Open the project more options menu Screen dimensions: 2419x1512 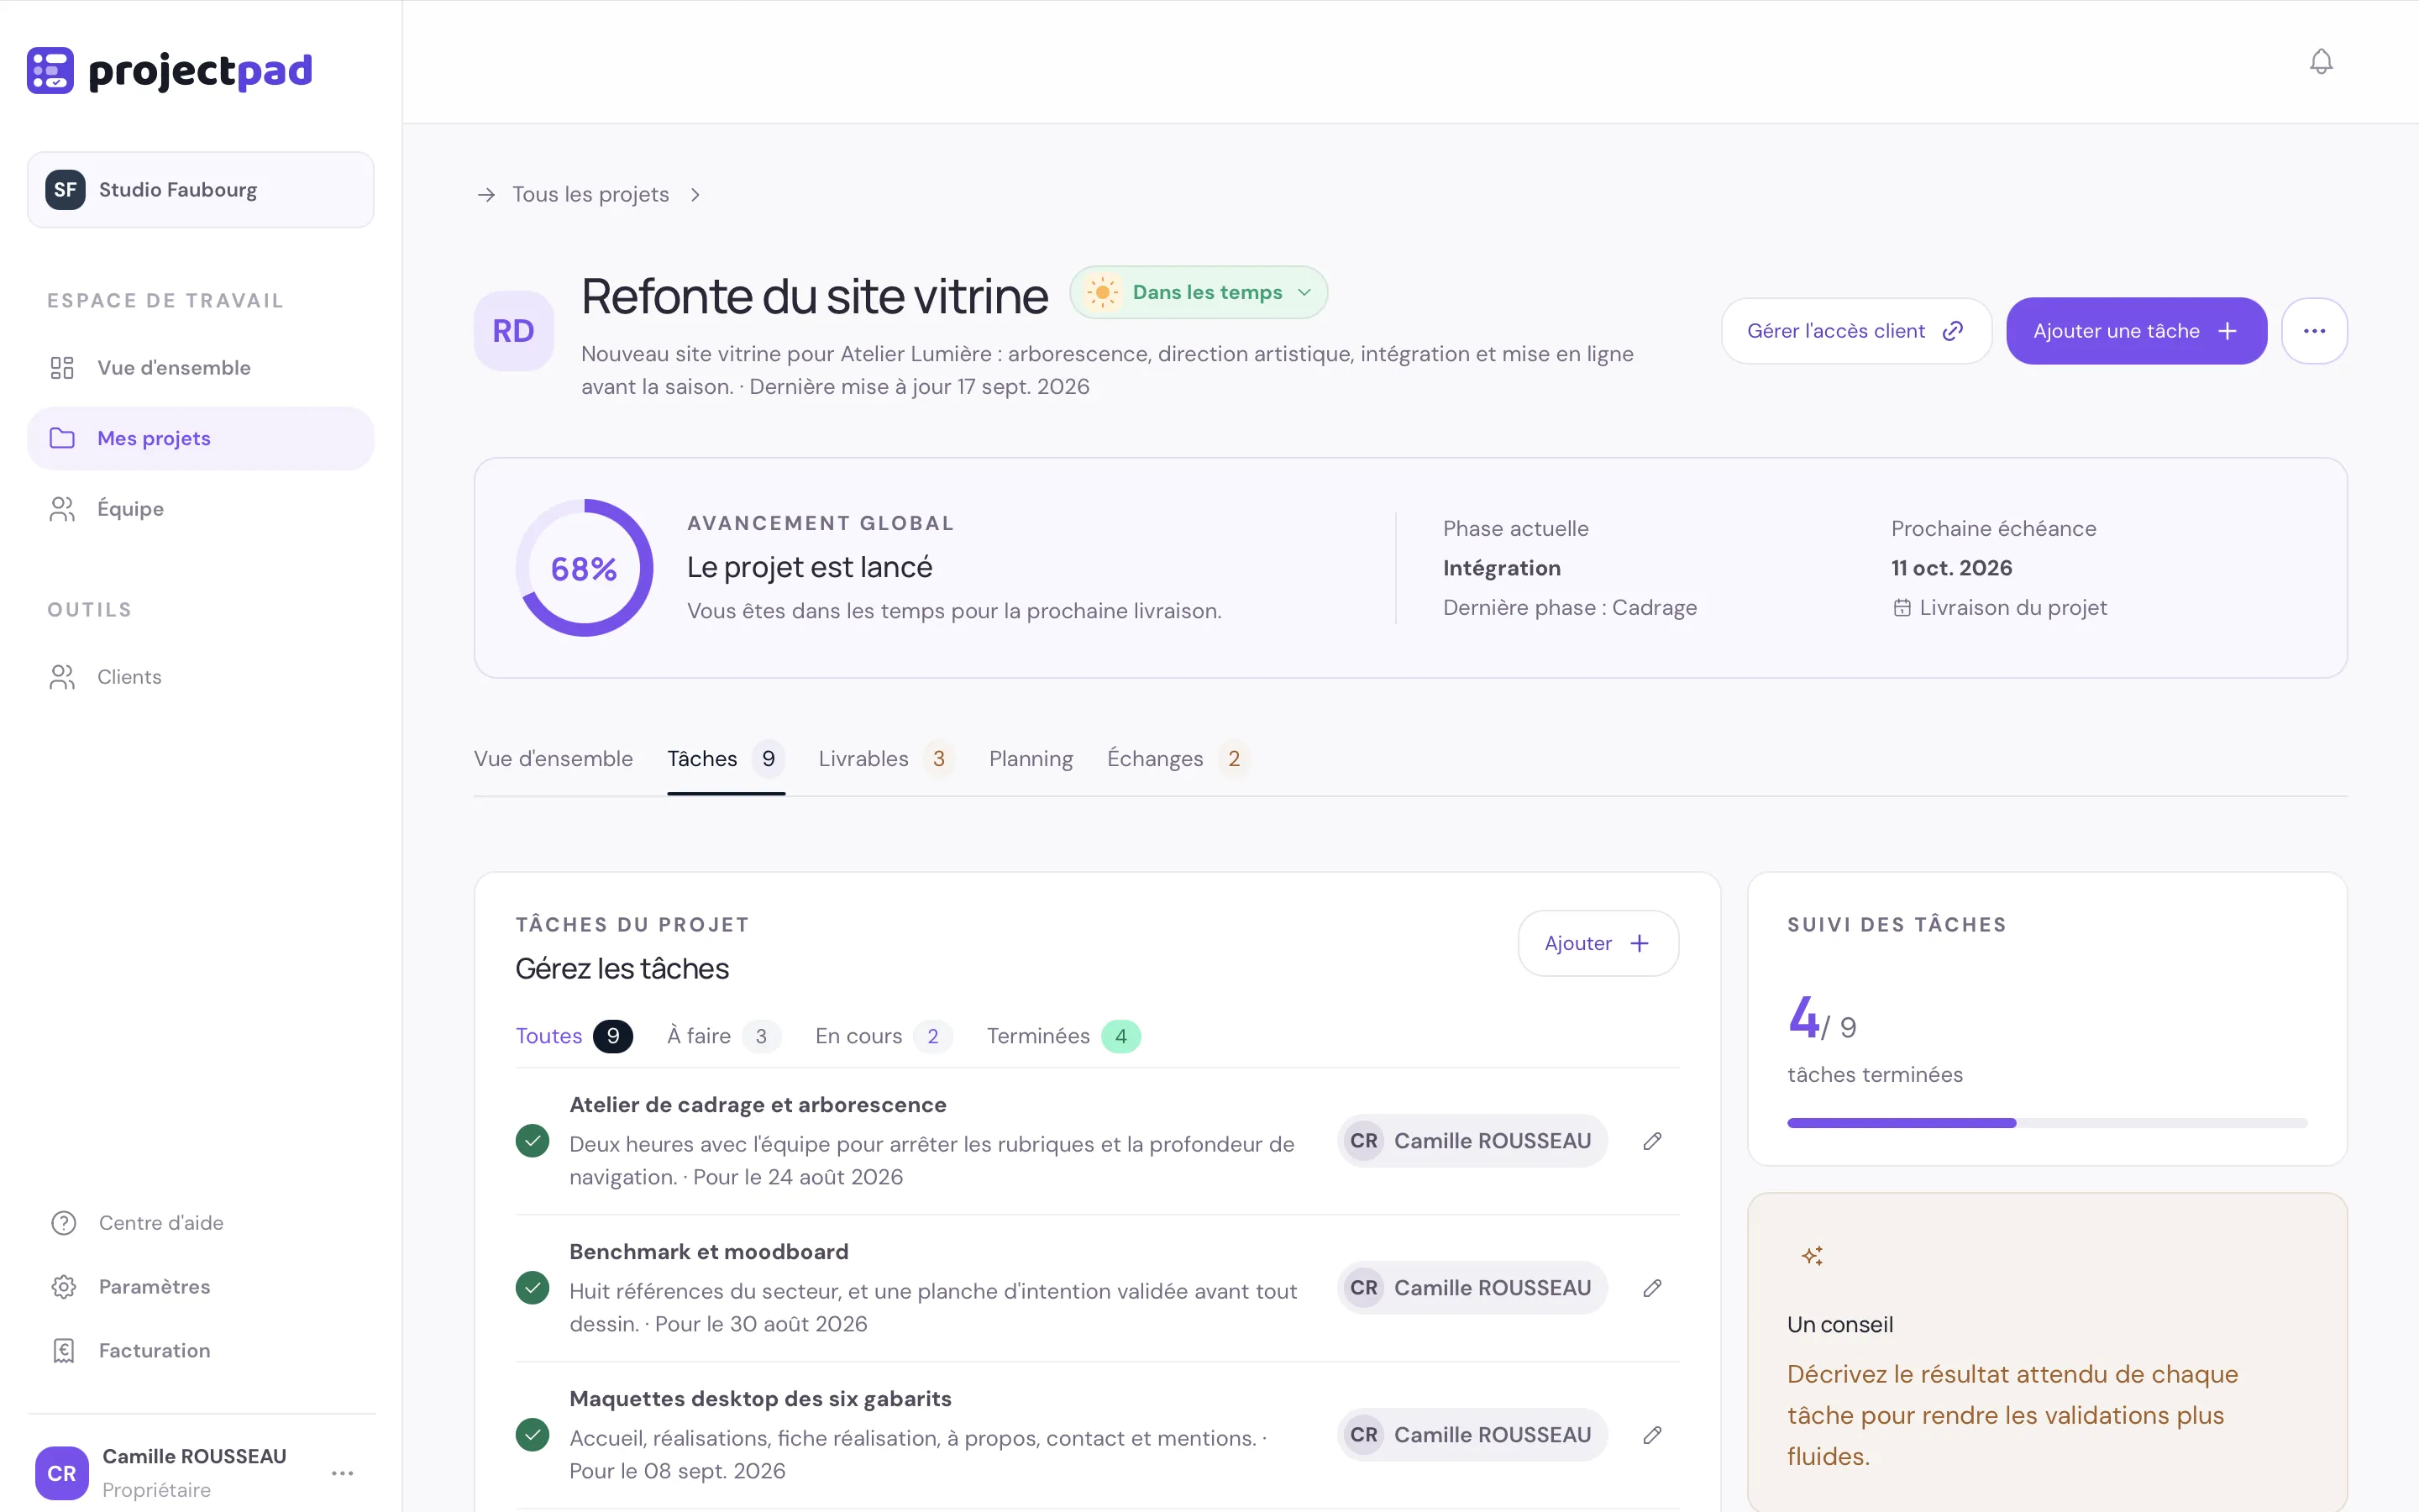[2314, 331]
